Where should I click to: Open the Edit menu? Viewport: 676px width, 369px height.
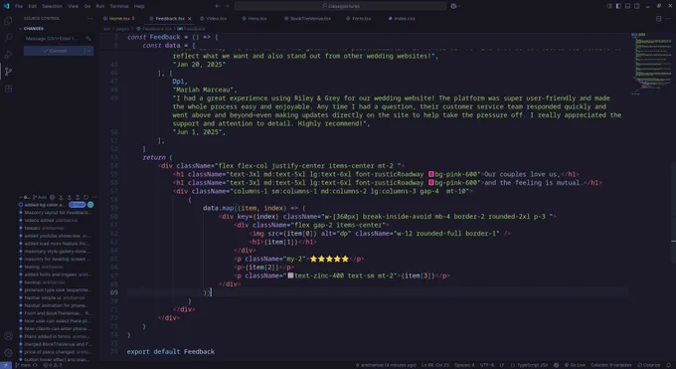tap(33, 6)
